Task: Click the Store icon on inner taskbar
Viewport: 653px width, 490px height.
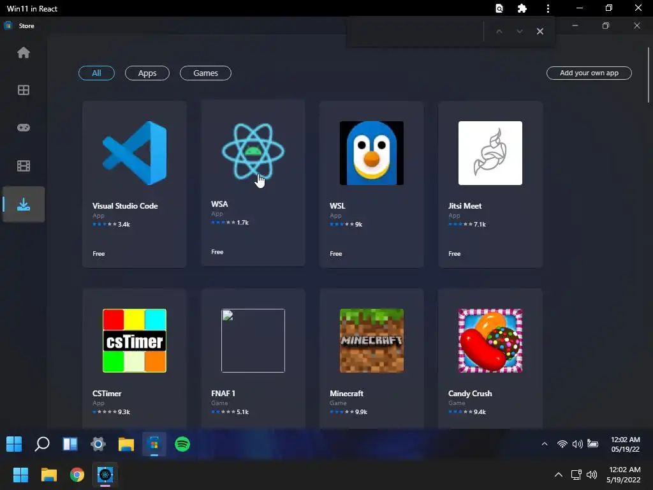Action: pyautogui.click(x=154, y=444)
